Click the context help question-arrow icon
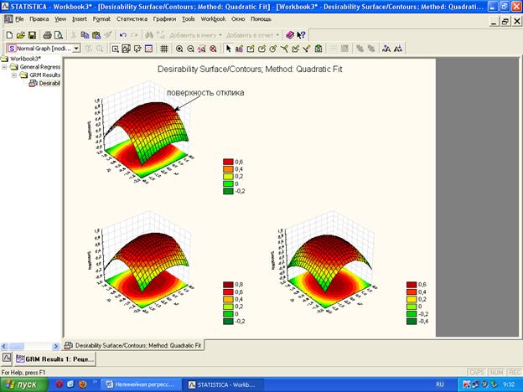Screen dimensions: 523x392 [x=300, y=34]
